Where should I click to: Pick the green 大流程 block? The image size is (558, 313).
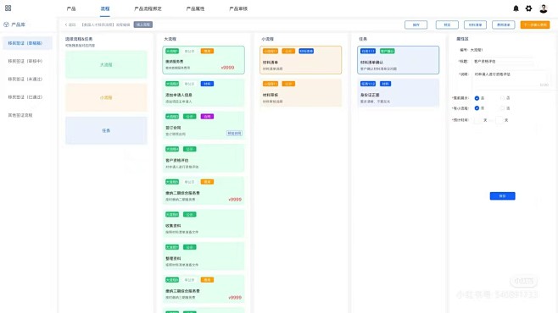click(x=106, y=64)
